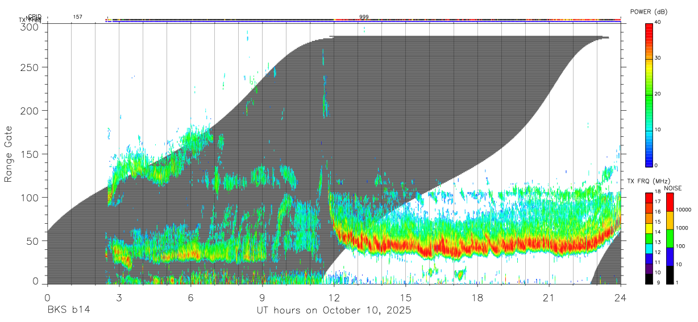Click the 'UT hours on October 10, 2025' label

(x=333, y=311)
